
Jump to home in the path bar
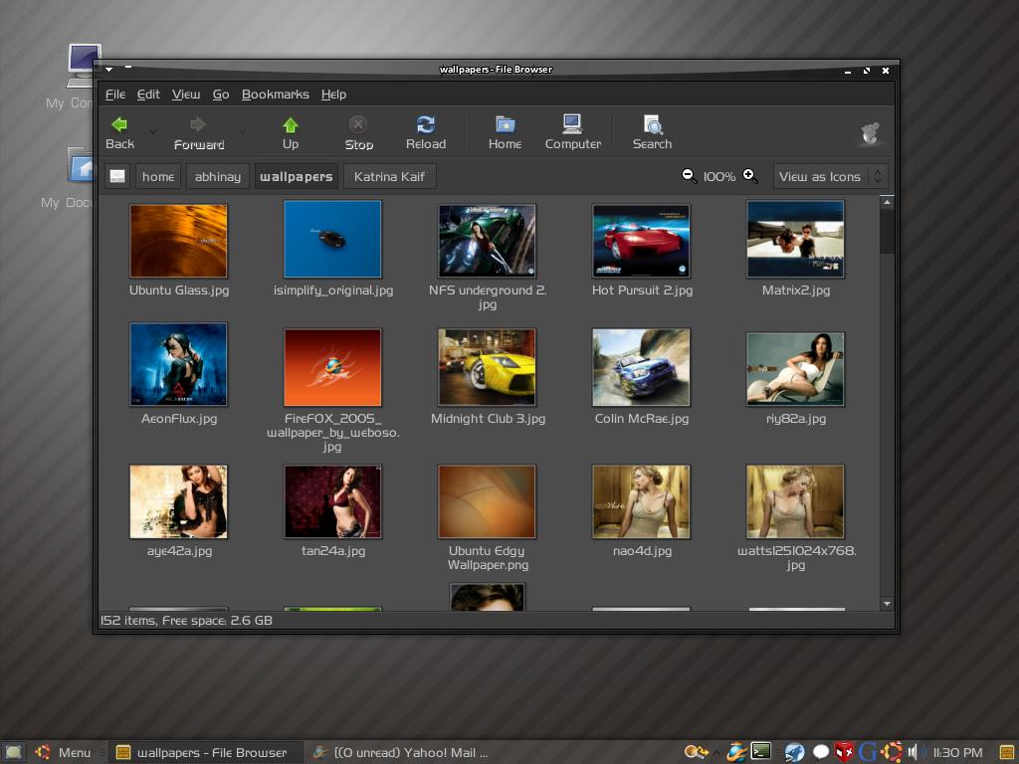(158, 176)
